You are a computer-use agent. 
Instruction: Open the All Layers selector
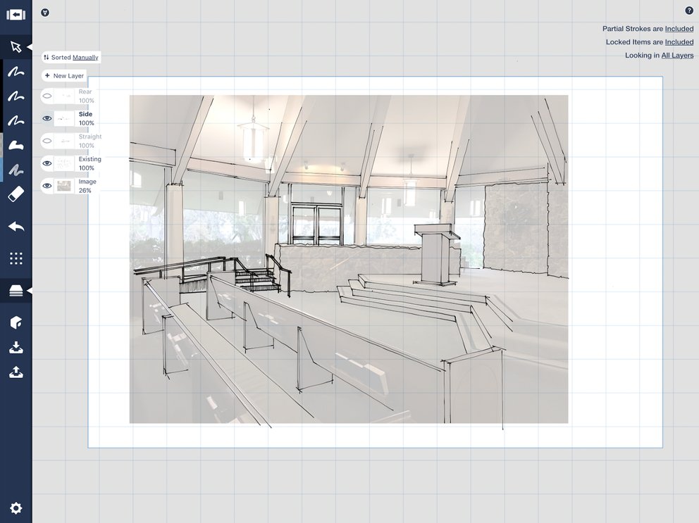tap(676, 55)
